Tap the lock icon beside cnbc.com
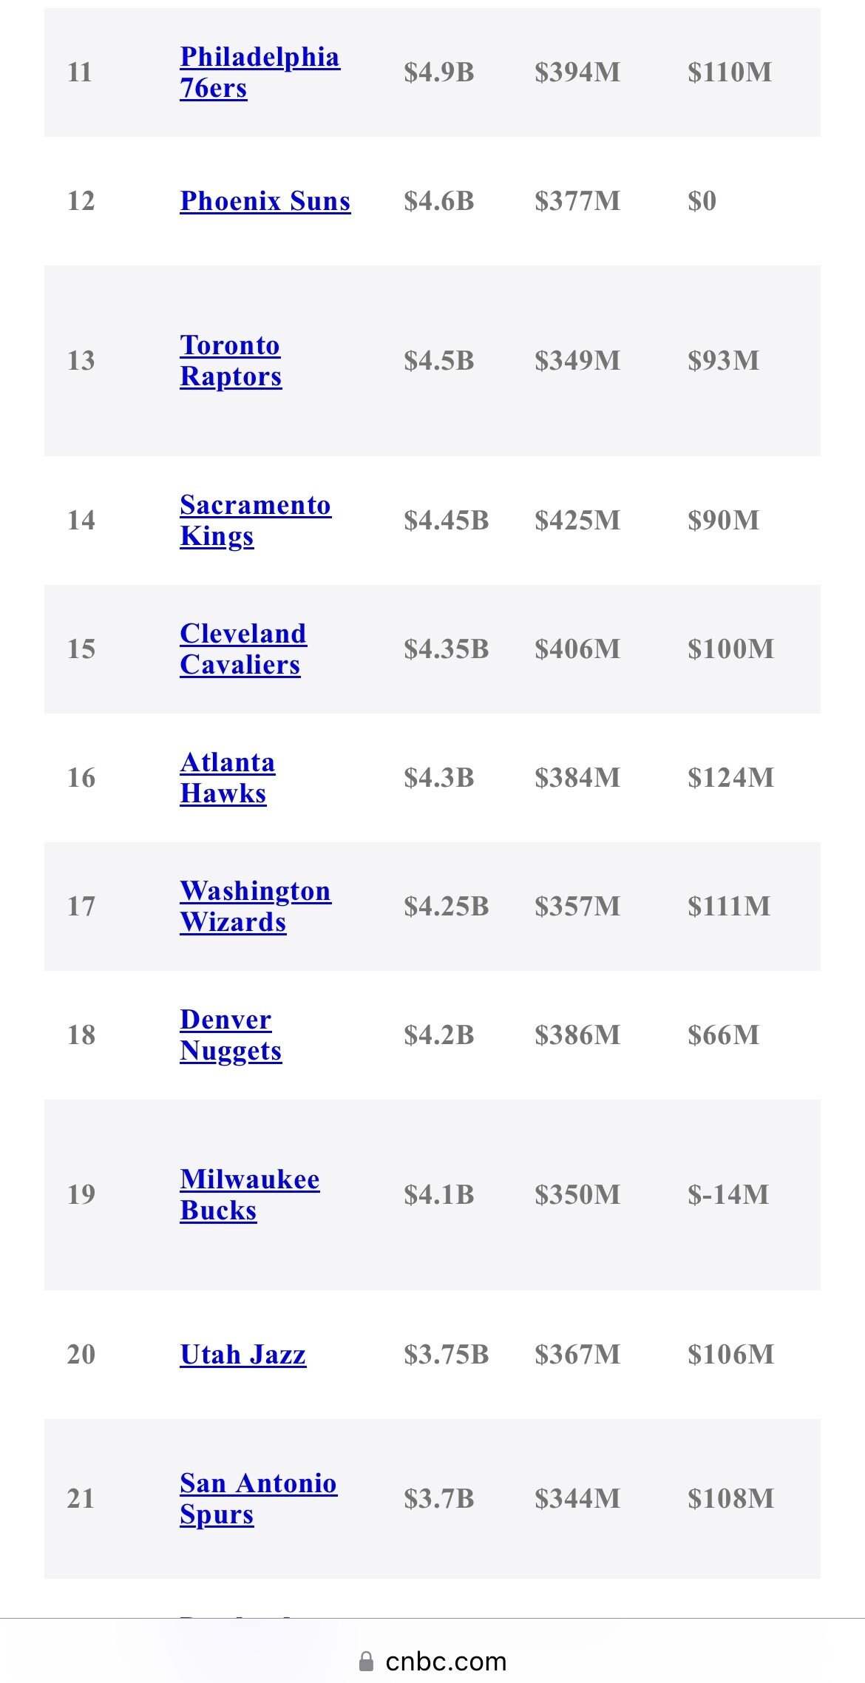865x1683 pixels. [366, 1662]
